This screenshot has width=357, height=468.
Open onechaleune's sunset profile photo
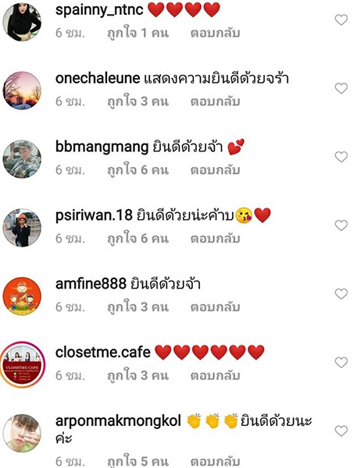click(22, 90)
